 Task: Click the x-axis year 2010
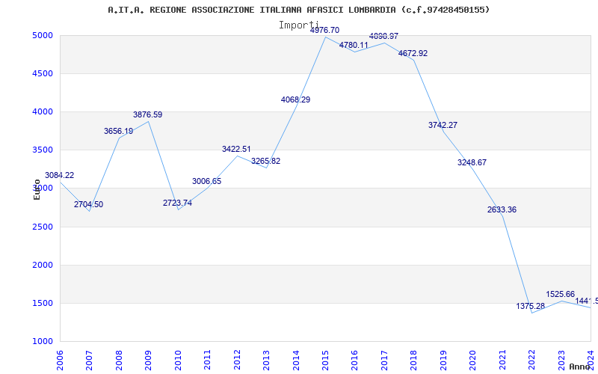click(178, 360)
